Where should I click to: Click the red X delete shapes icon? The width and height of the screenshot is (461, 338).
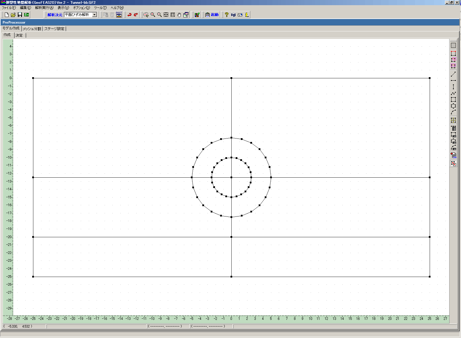[x=453, y=164]
